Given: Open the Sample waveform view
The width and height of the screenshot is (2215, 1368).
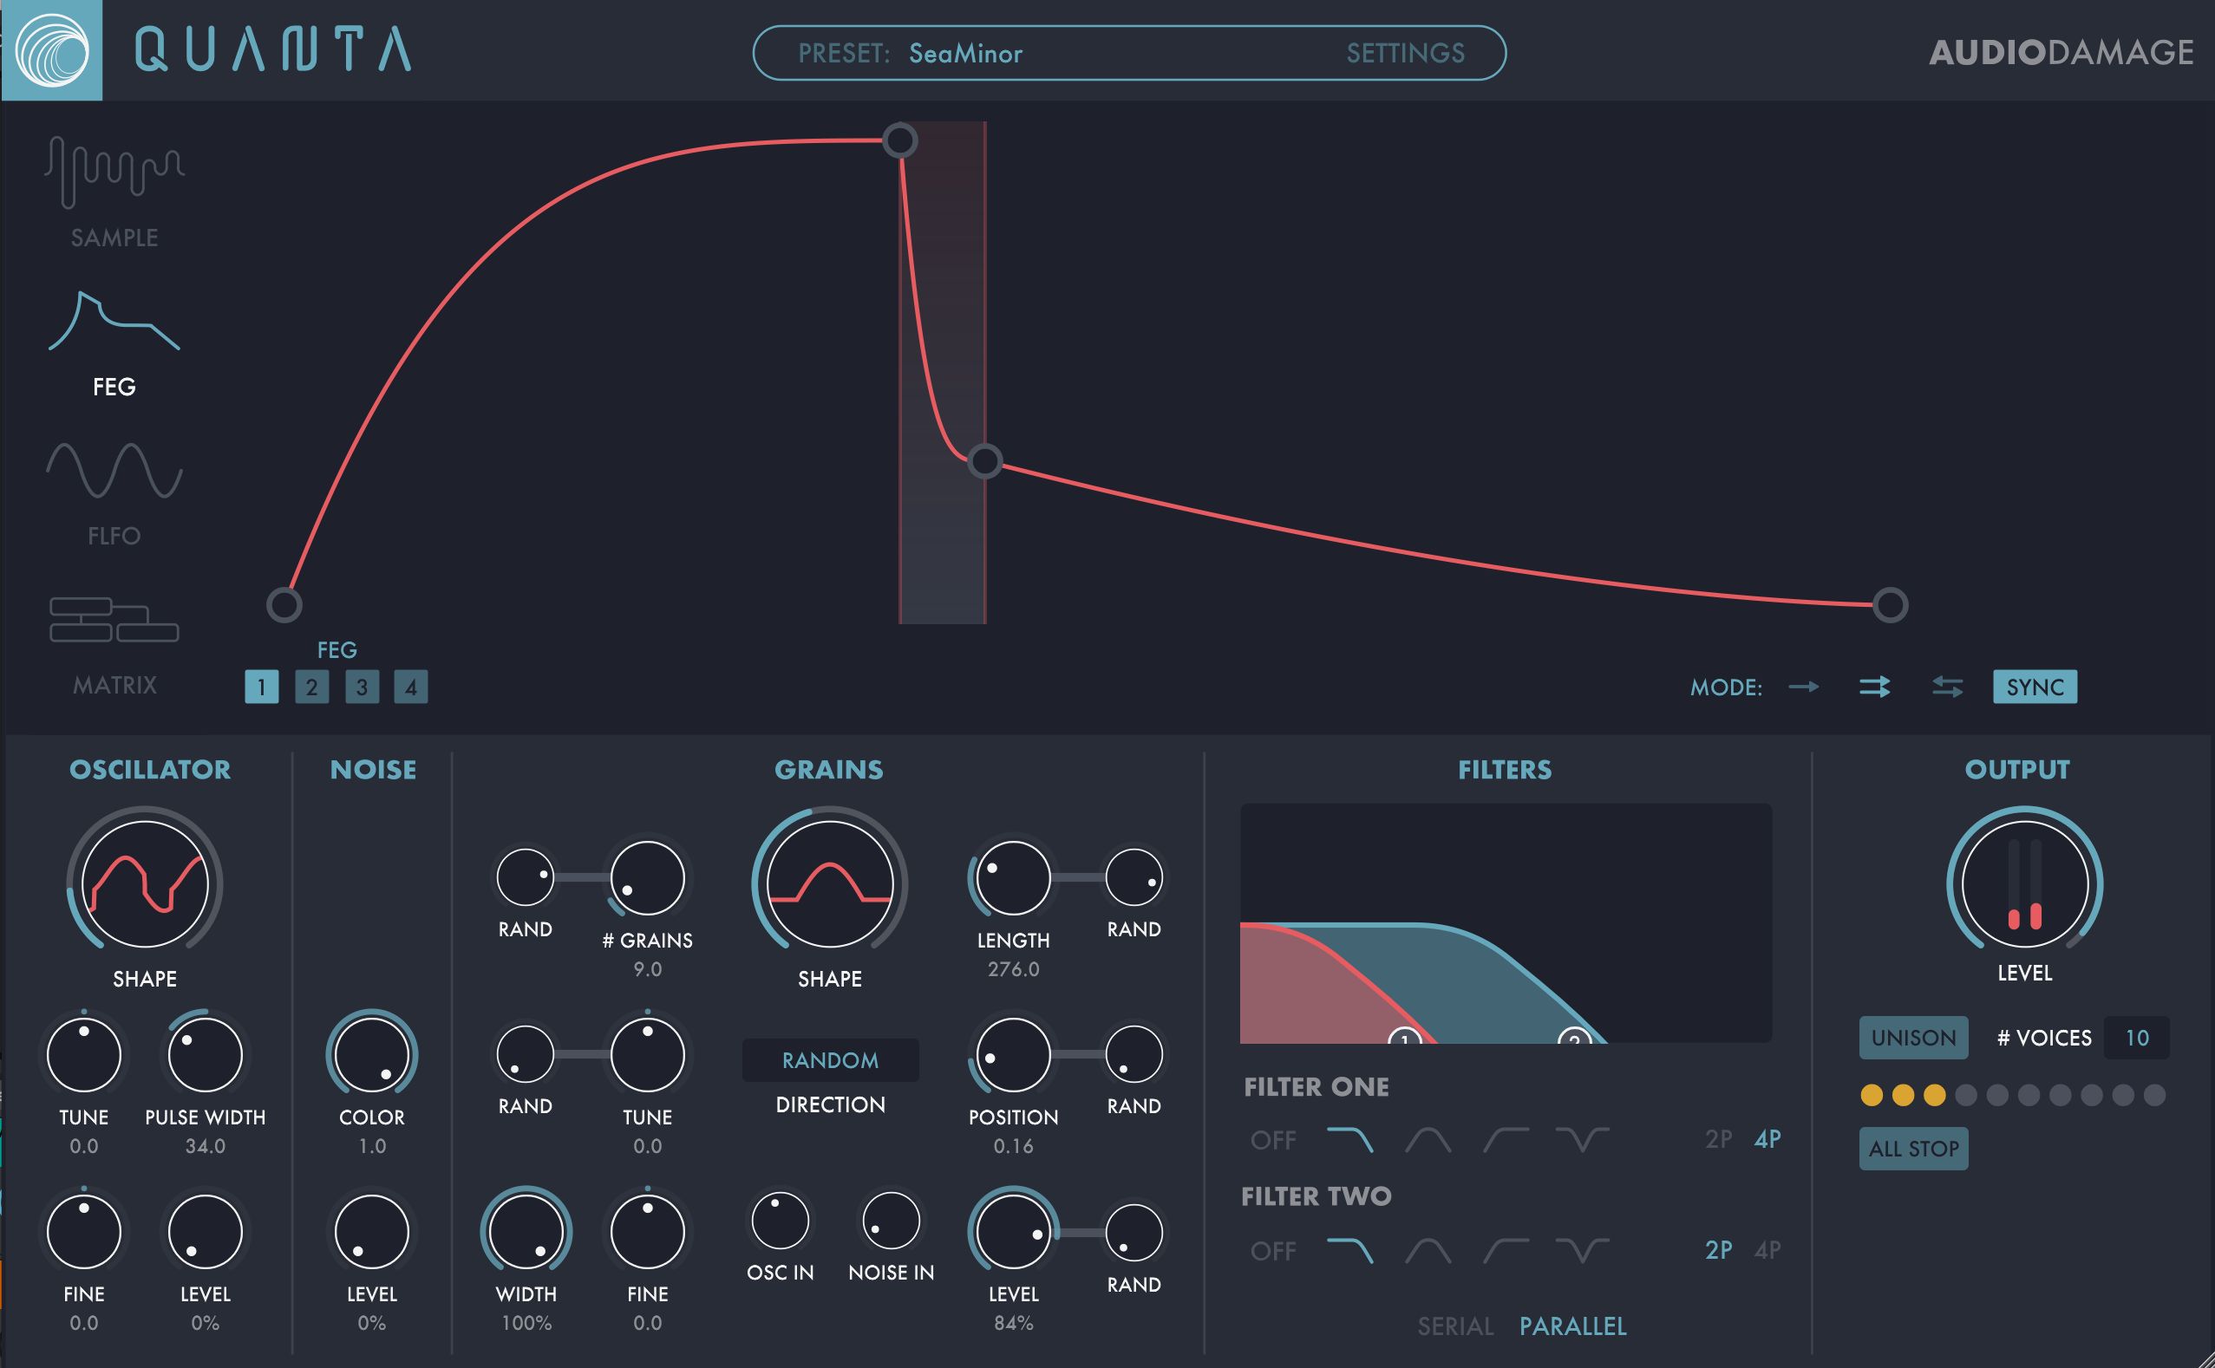Looking at the screenshot, I should coord(114,173).
